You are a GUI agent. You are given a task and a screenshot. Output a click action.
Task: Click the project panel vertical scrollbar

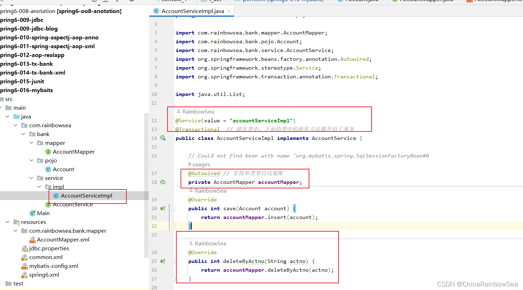pos(146,185)
